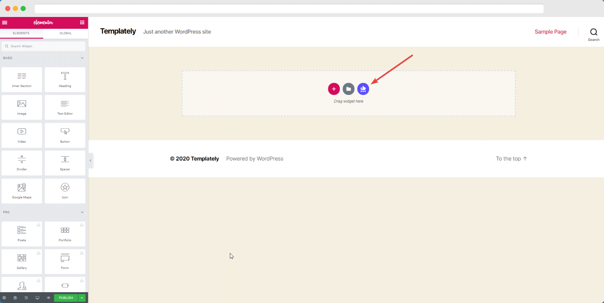The width and height of the screenshot is (604, 303).
Task: Select the Heading widget
Action: tap(65, 80)
